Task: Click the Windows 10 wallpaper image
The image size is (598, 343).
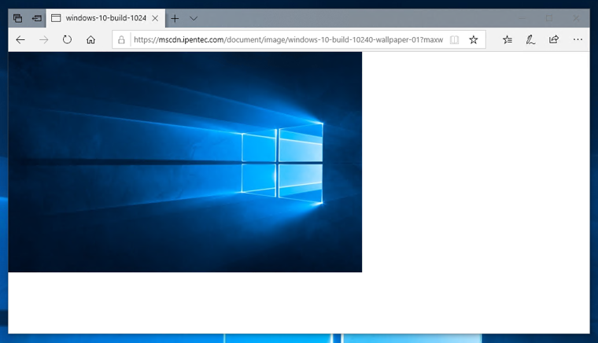Action: pos(185,162)
